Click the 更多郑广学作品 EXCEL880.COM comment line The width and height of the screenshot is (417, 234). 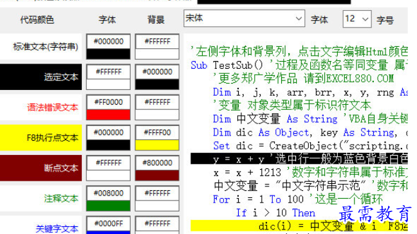coord(304,78)
